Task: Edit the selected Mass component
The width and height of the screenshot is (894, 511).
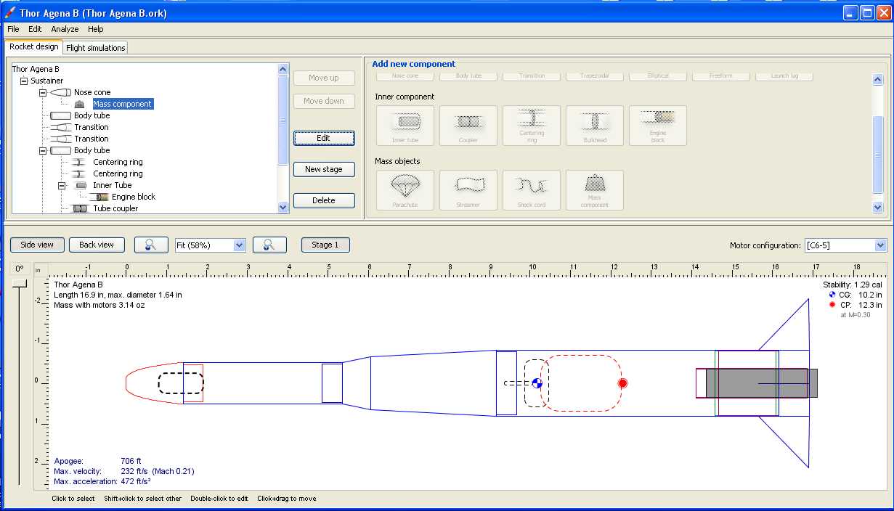Action: click(324, 138)
